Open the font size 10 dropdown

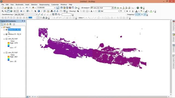(124, 11)
